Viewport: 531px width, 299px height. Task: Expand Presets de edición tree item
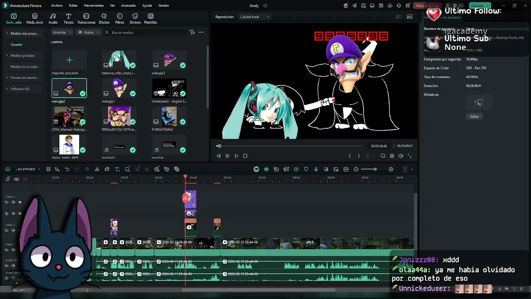click(x=7, y=78)
